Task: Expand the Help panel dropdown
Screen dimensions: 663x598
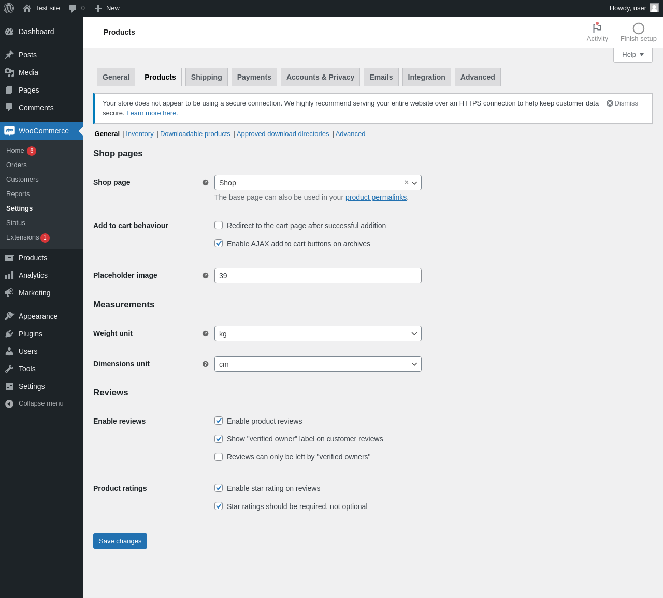Action: point(632,55)
